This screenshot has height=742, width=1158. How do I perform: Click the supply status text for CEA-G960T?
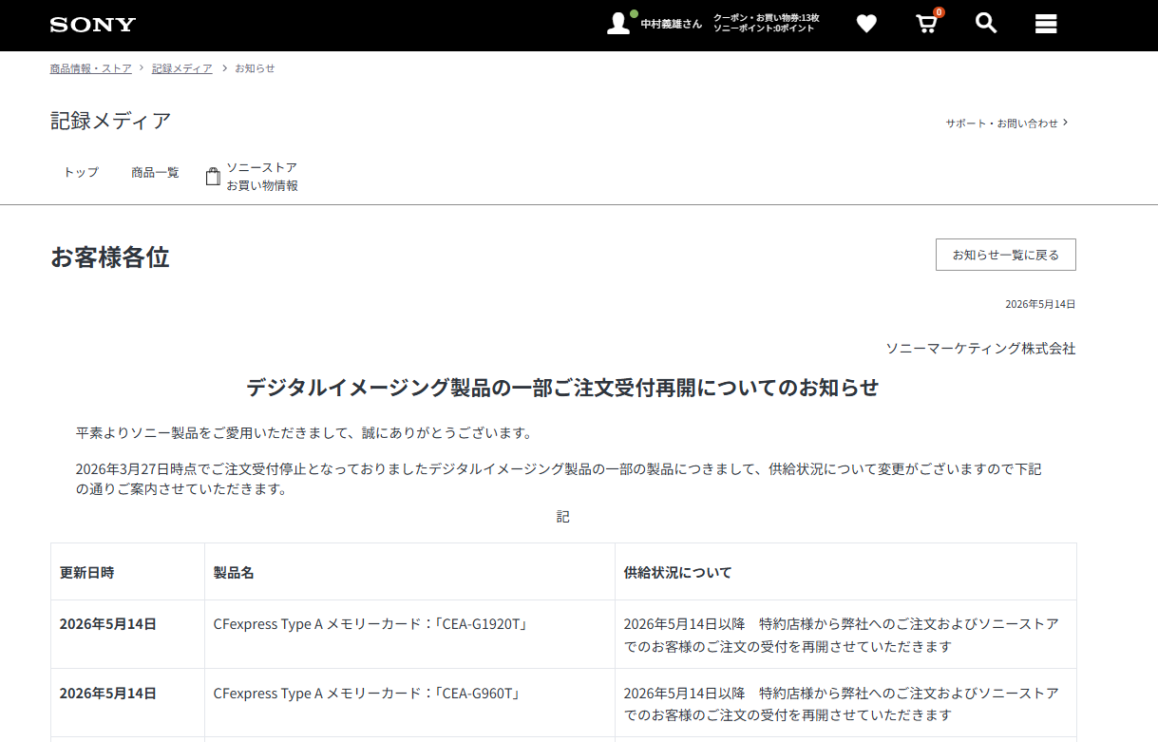pos(842,704)
